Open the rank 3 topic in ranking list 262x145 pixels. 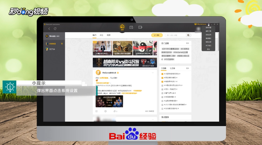point(170,82)
